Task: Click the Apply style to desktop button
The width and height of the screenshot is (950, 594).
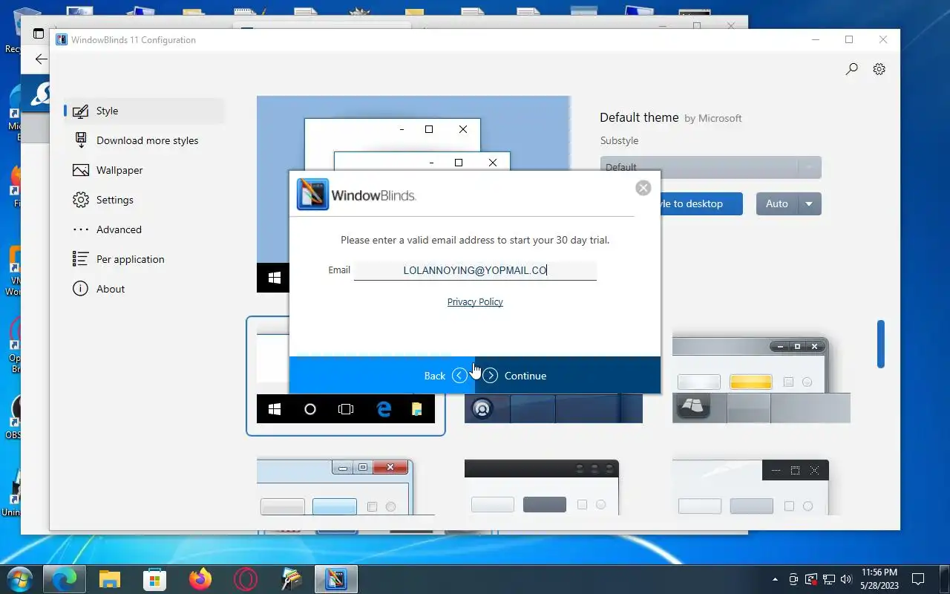Action: 701,203
